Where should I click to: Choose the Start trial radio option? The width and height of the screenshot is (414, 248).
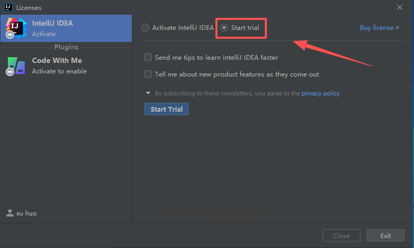click(x=224, y=28)
